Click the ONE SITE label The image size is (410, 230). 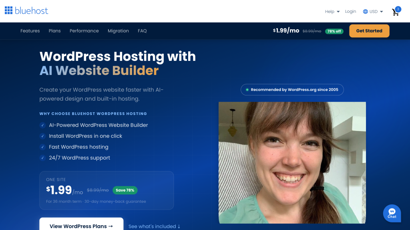56,180
